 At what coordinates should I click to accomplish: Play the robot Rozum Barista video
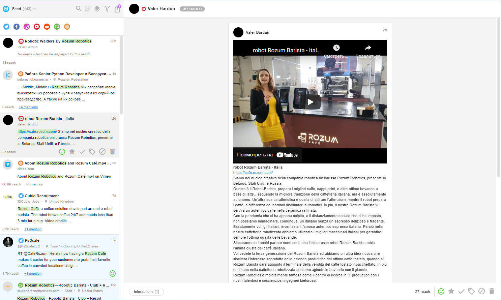(x=310, y=102)
